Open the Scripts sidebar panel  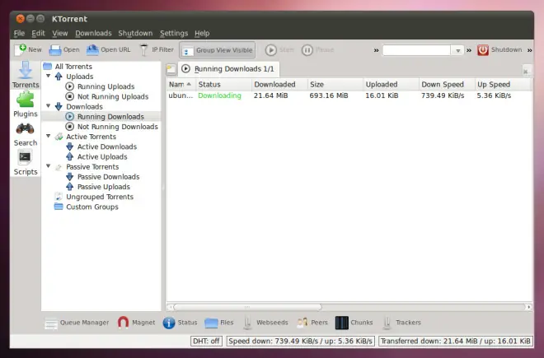(26, 162)
